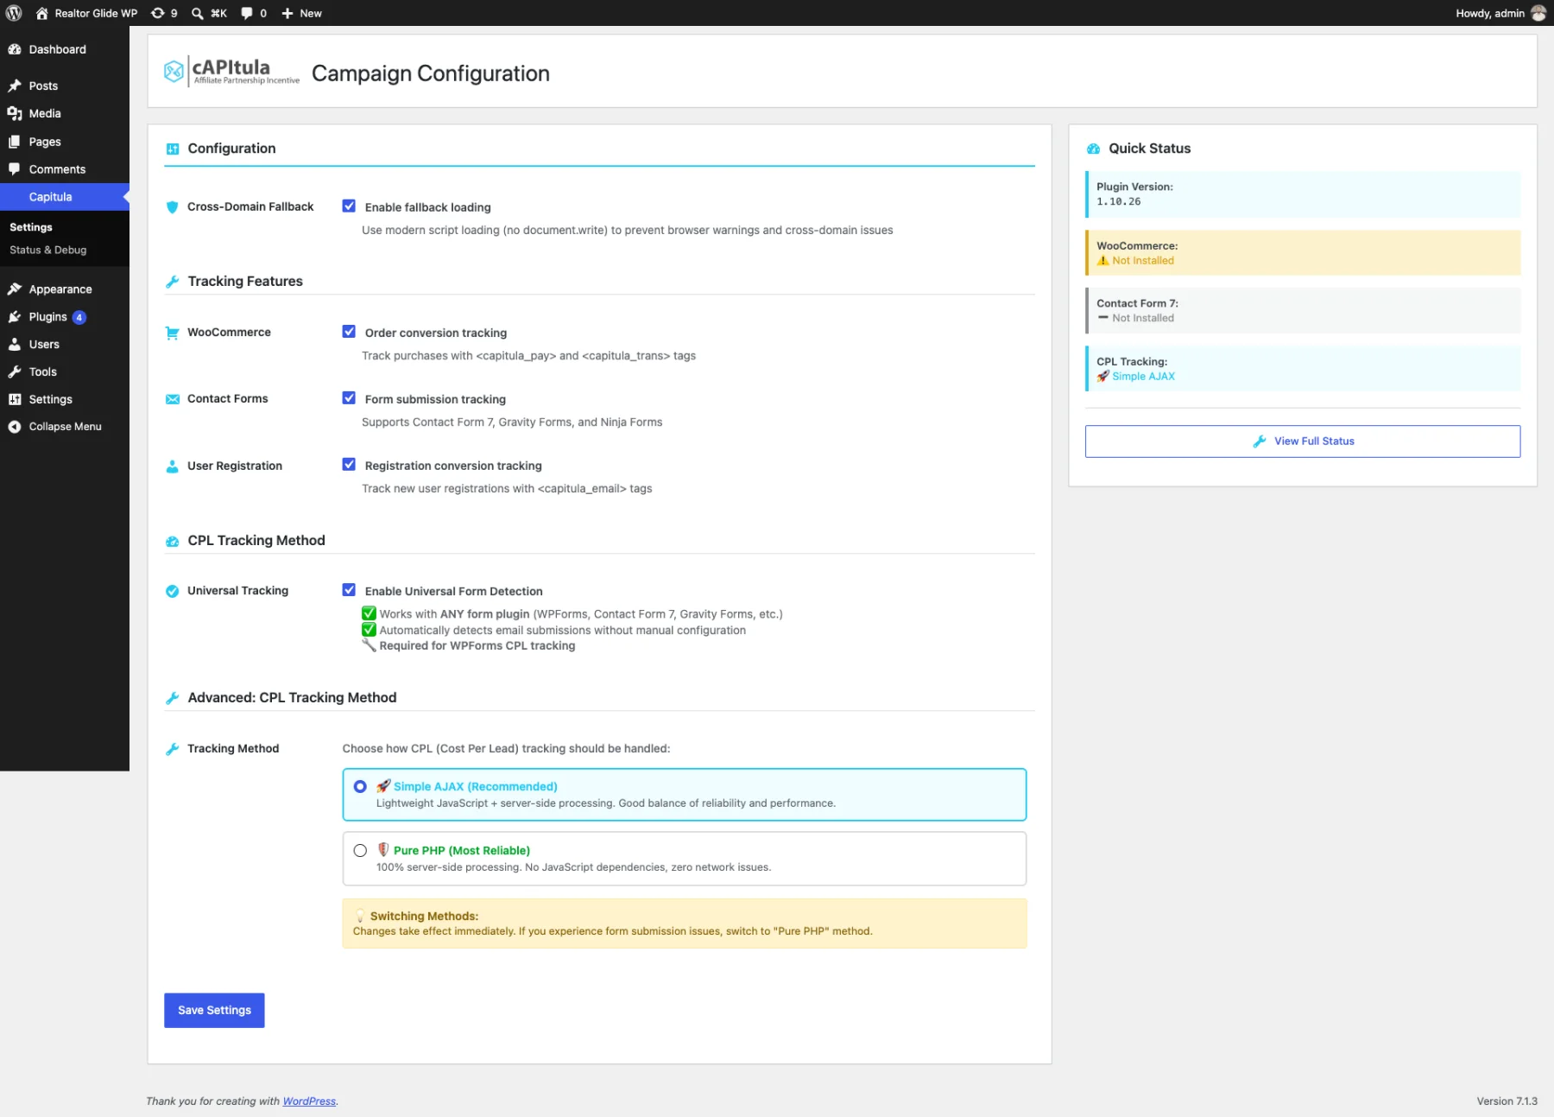Click the Tools wrench icon
1554x1117 pixels.
click(x=15, y=371)
